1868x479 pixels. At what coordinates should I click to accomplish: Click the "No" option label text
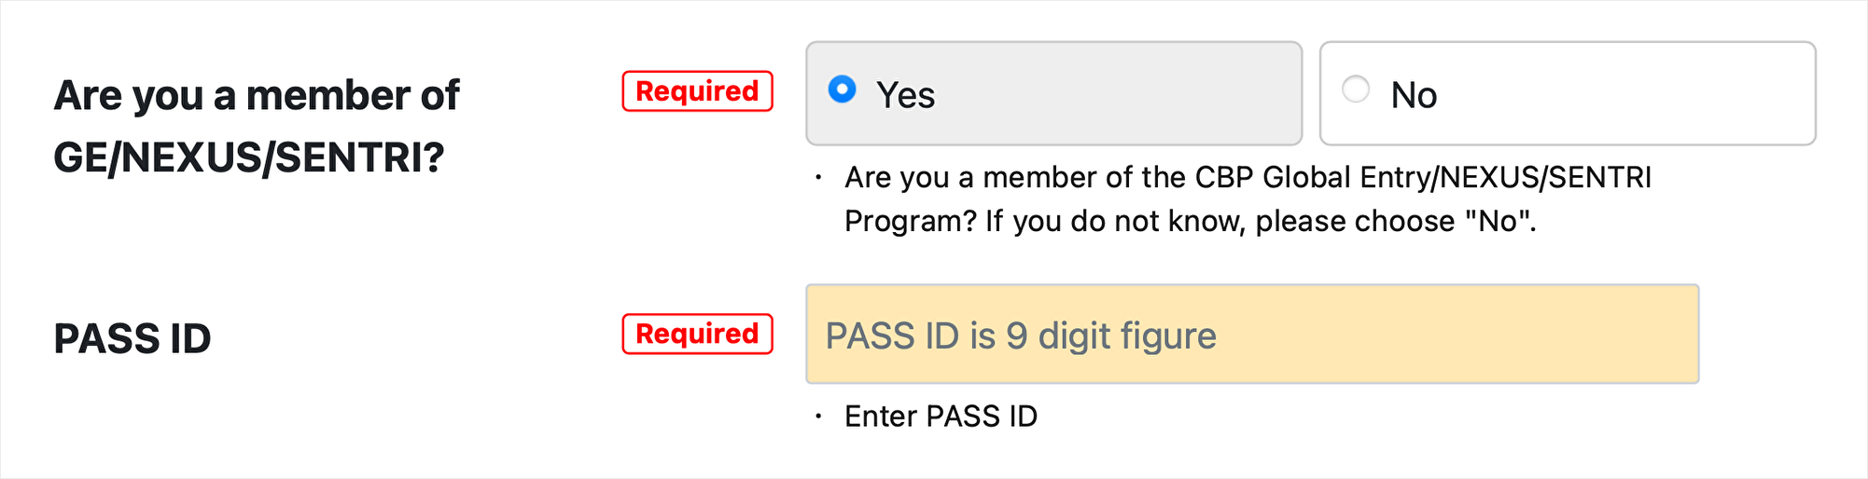pyautogui.click(x=1414, y=95)
